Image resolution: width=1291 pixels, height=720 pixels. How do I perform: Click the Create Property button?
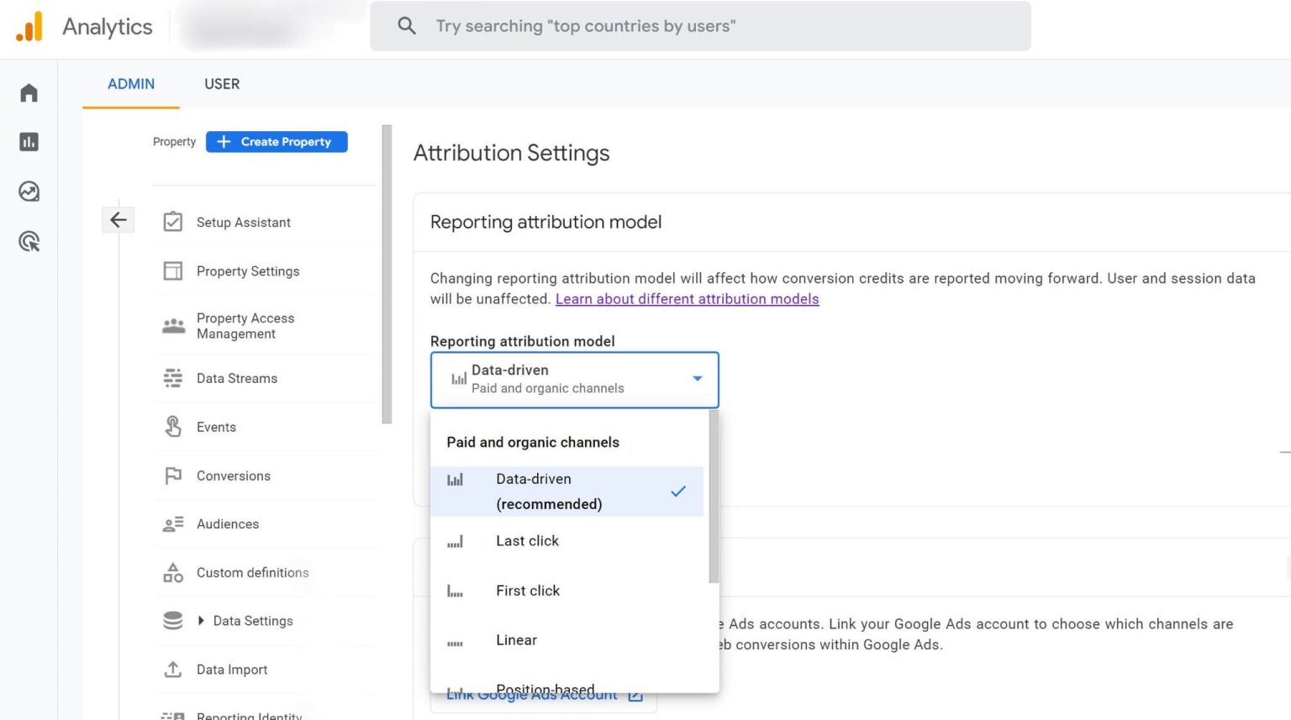click(x=276, y=141)
